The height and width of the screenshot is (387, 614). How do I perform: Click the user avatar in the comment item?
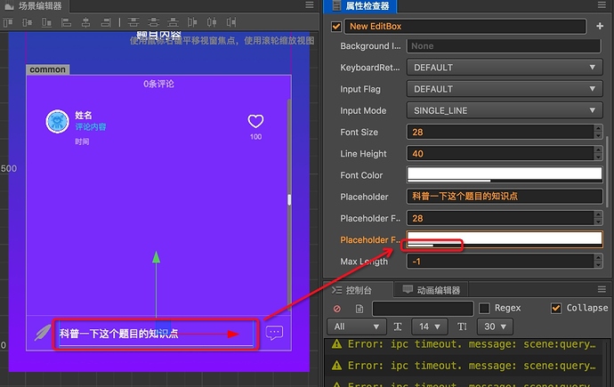58,121
